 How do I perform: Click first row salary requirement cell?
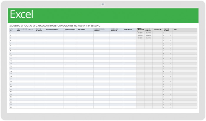click(167, 33)
